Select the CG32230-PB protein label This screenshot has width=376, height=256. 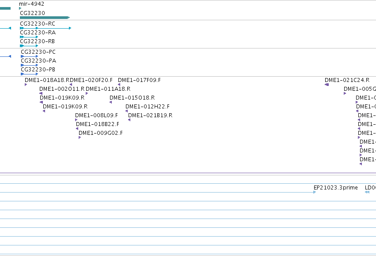[38, 70]
